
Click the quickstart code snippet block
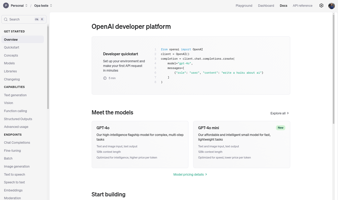point(209,66)
